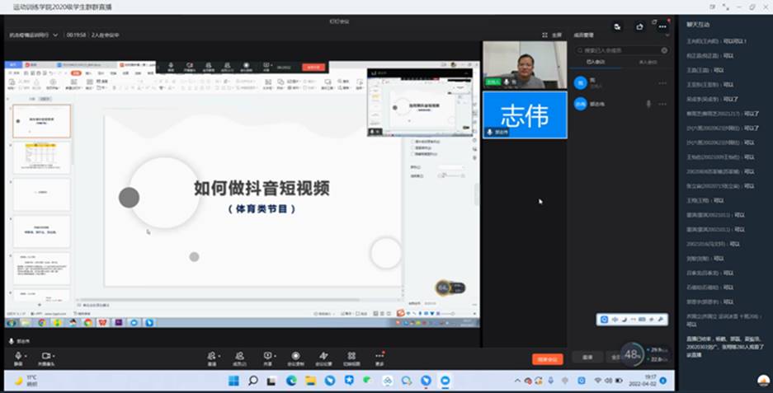This screenshot has height=393, width=773.
Task: Select the 志伟 participant video tile
Action: 525,114
